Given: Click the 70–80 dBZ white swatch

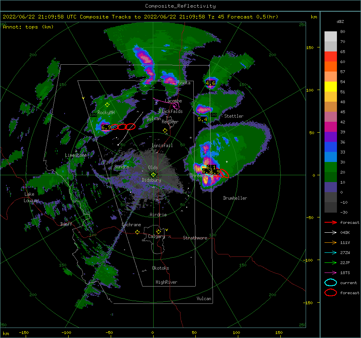Looking at the screenshot, I should [331, 37].
